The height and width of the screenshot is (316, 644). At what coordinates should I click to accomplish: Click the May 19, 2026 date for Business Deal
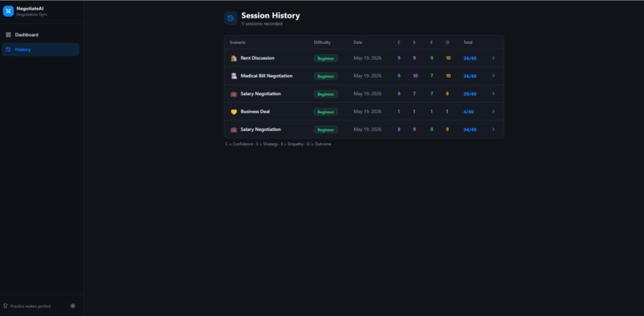[x=368, y=112]
